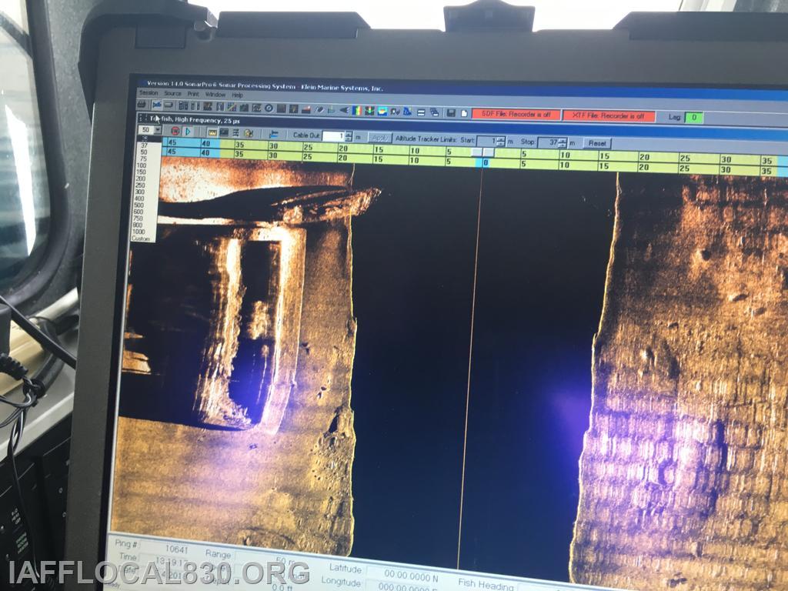The image size is (788, 591).
Task: Open the Window menu
Action: coord(215,95)
